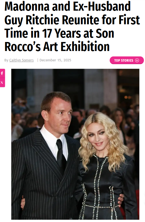
Task: Share the article on X
Action: click(x=2, y=83)
